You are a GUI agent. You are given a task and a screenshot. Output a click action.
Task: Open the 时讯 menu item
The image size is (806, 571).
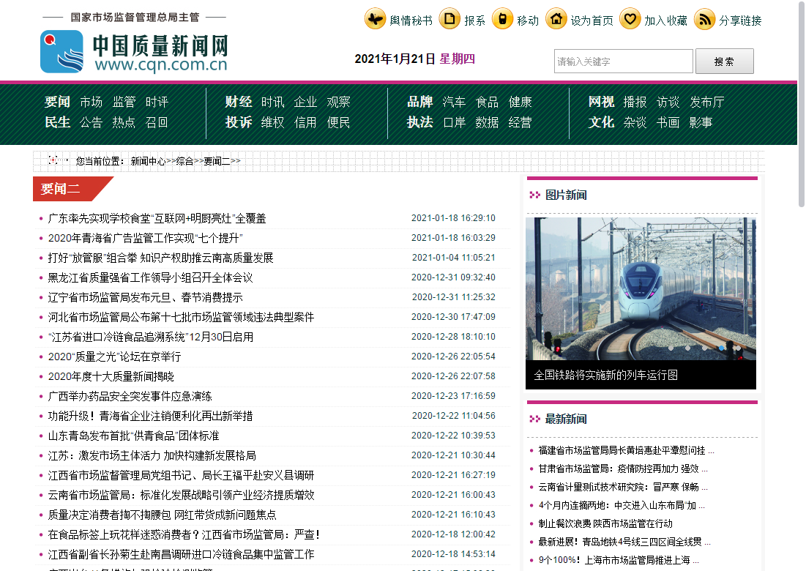coord(272,102)
